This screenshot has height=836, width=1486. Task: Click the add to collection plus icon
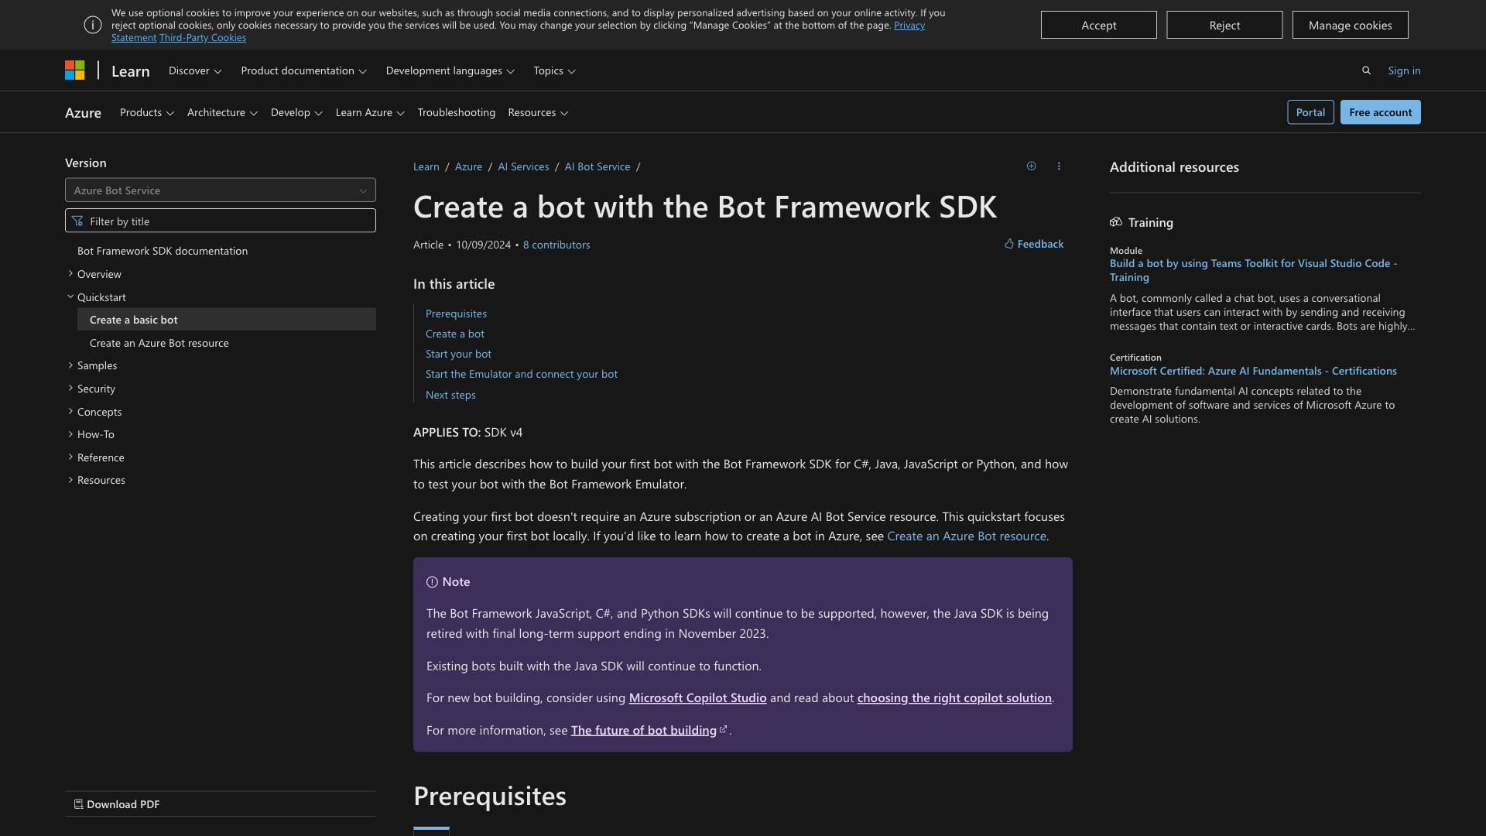click(1031, 166)
